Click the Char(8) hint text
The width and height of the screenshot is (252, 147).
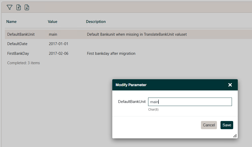coord(153,109)
